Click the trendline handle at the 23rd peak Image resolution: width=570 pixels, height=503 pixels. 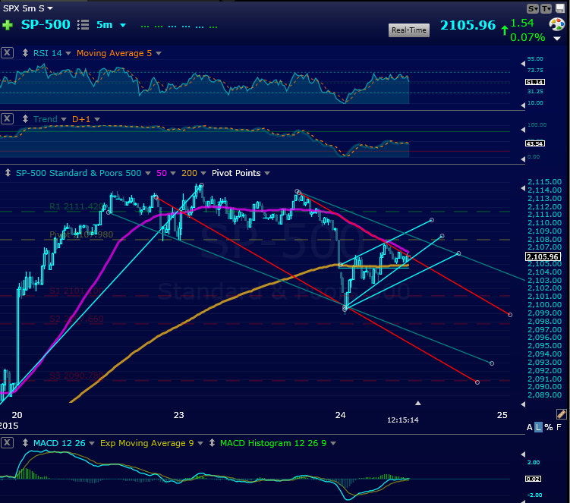201,185
